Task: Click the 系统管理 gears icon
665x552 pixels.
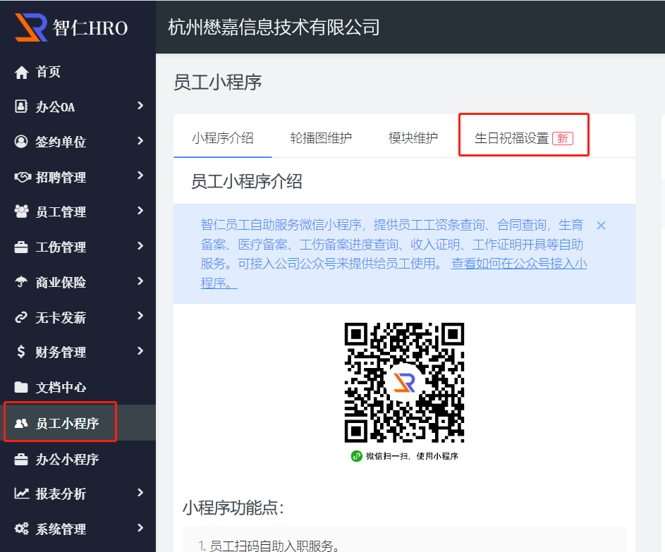Action: [x=22, y=529]
